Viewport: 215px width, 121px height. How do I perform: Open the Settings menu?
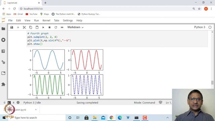pos(68,21)
